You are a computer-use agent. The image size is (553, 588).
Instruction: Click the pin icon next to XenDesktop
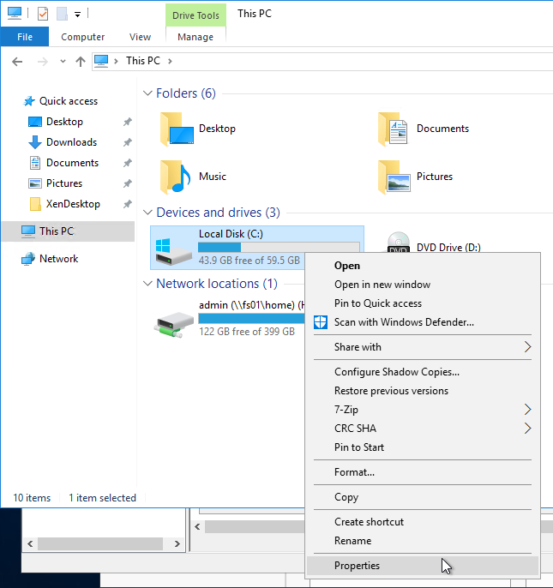click(x=128, y=204)
